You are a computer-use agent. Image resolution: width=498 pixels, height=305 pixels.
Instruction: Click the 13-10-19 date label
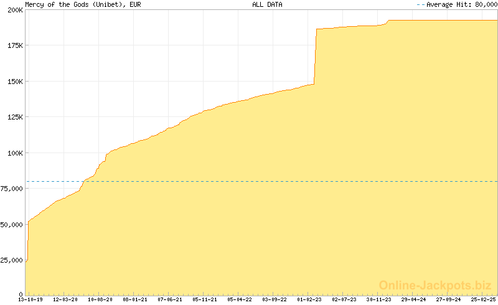[x=30, y=299]
